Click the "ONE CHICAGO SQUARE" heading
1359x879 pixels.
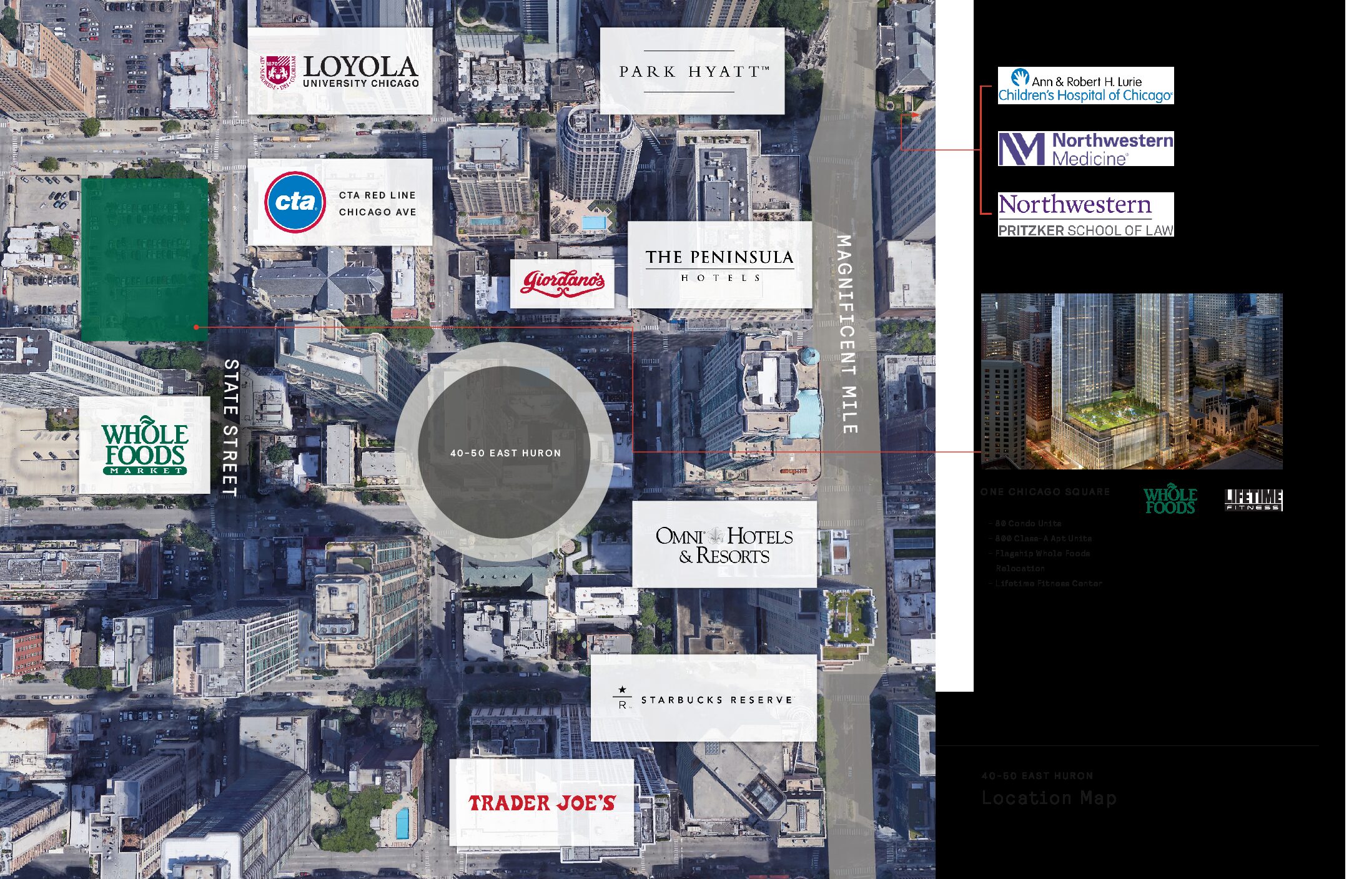(1045, 492)
